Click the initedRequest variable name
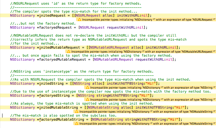This screenshot has height=128, width=216. (x=50, y=15)
